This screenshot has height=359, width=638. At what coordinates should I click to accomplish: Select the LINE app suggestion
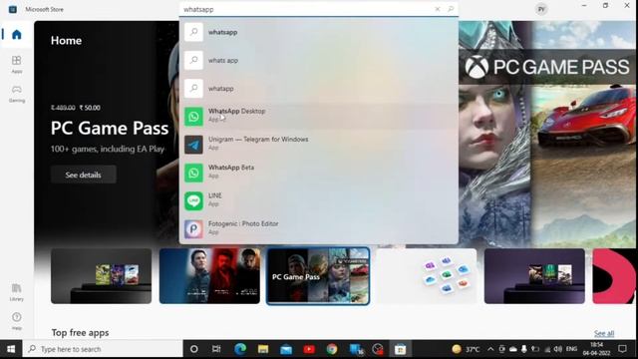(x=319, y=201)
